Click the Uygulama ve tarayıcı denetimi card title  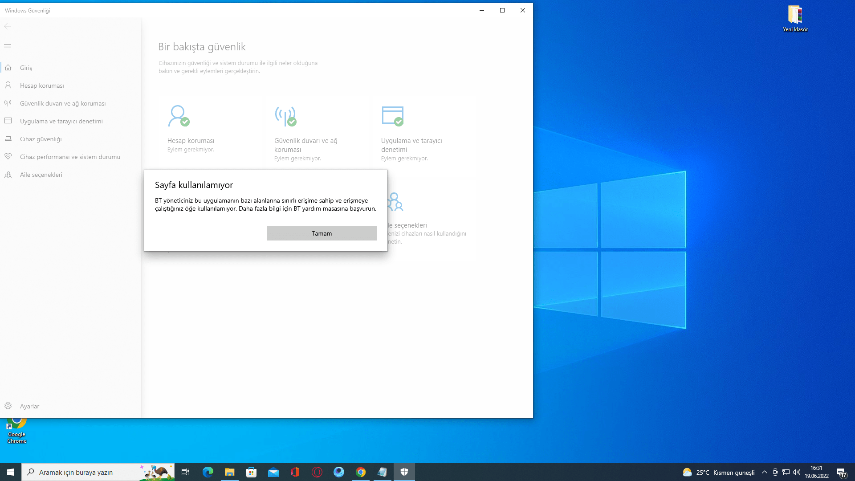pos(411,145)
